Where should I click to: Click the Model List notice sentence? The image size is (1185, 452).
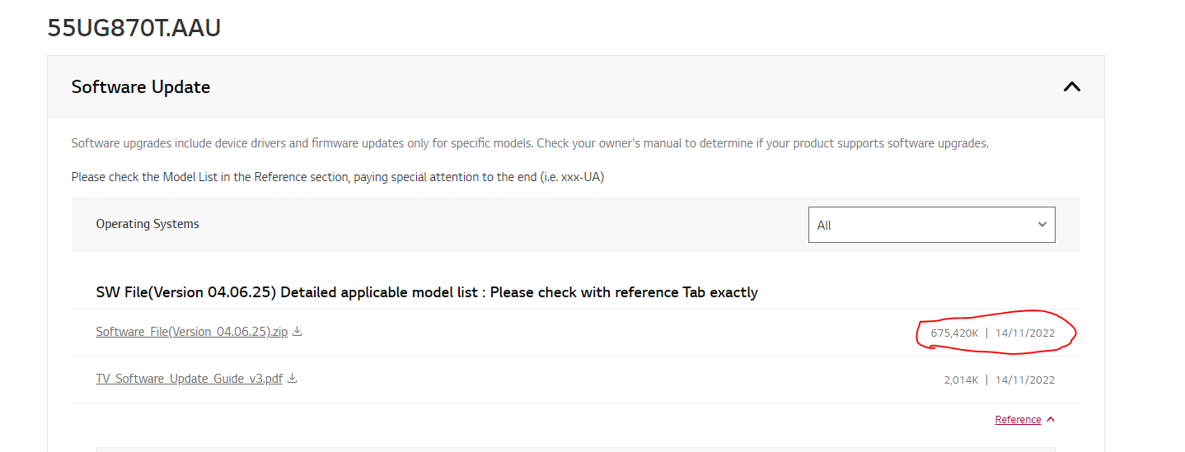pos(337,177)
